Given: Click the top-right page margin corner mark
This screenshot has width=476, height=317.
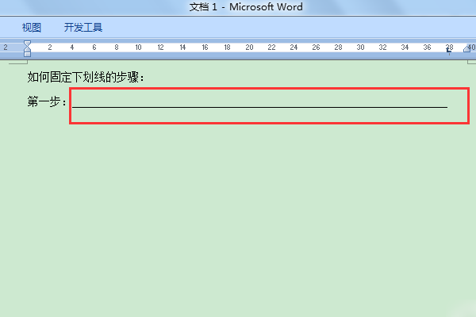Looking at the screenshot, I should coord(471,62).
